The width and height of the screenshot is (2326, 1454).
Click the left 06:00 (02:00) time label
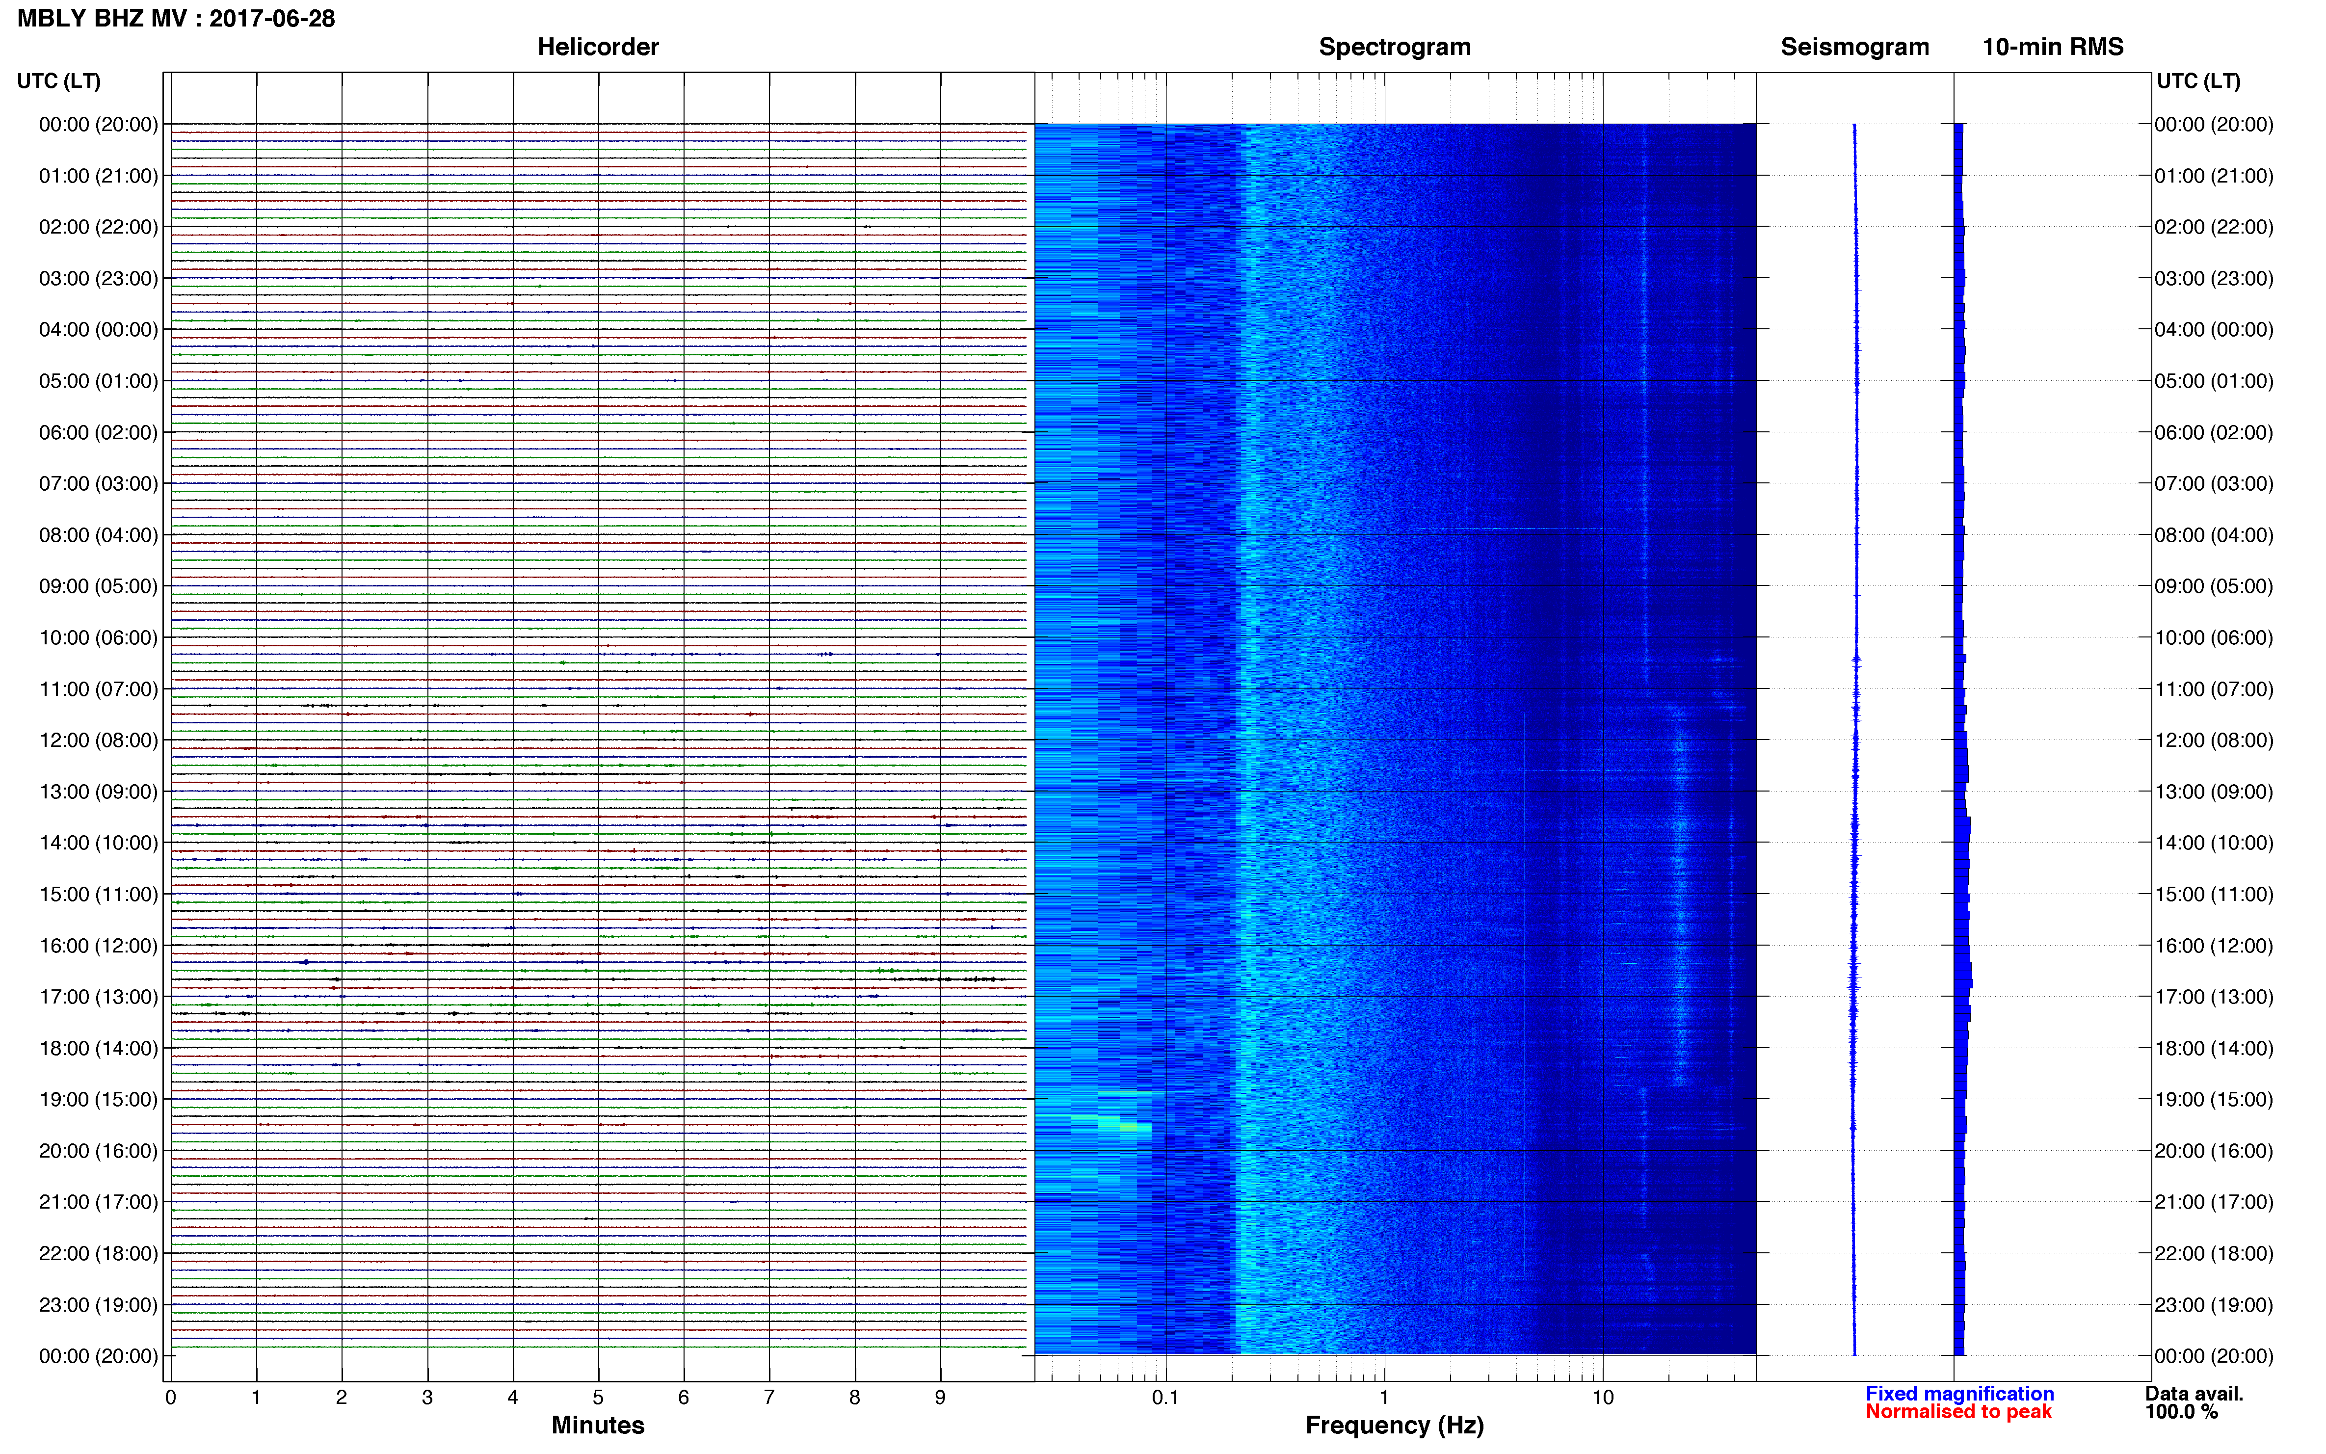click(98, 433)
